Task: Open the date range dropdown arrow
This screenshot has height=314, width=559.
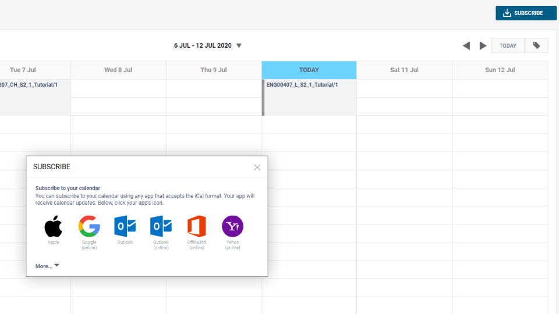Action: [239, 45]
